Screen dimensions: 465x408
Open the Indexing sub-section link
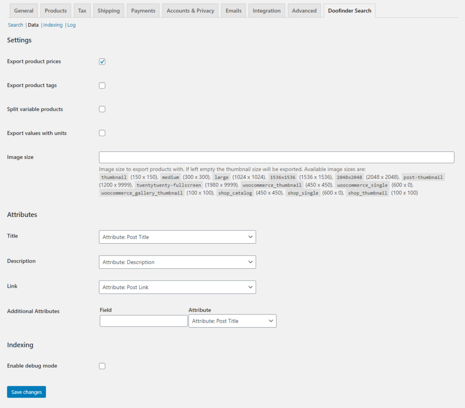53,25
